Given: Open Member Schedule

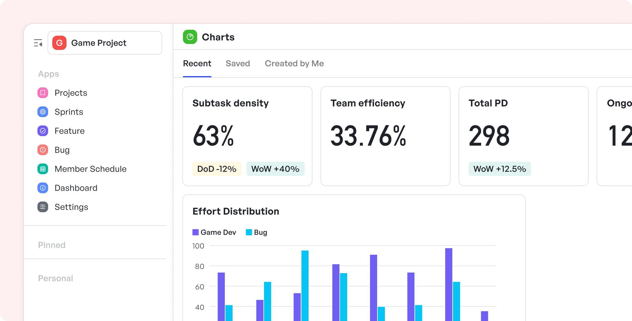Looking at the screenshot, I should [x=91, y=169].
